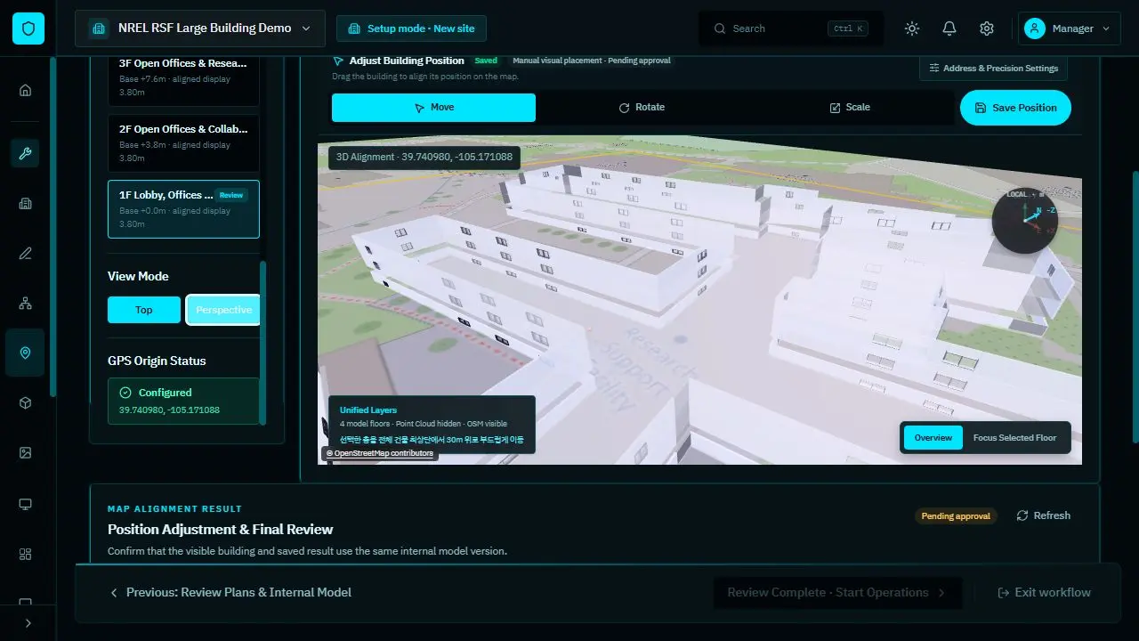Select Overview camera mode
The width and height of the screenshot is (1139, 641).
click(933, 438)
